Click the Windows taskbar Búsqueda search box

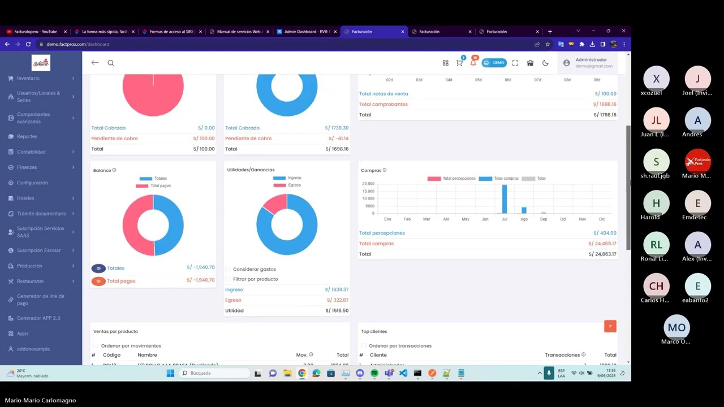pyautogui.click(x=216, y=373)
